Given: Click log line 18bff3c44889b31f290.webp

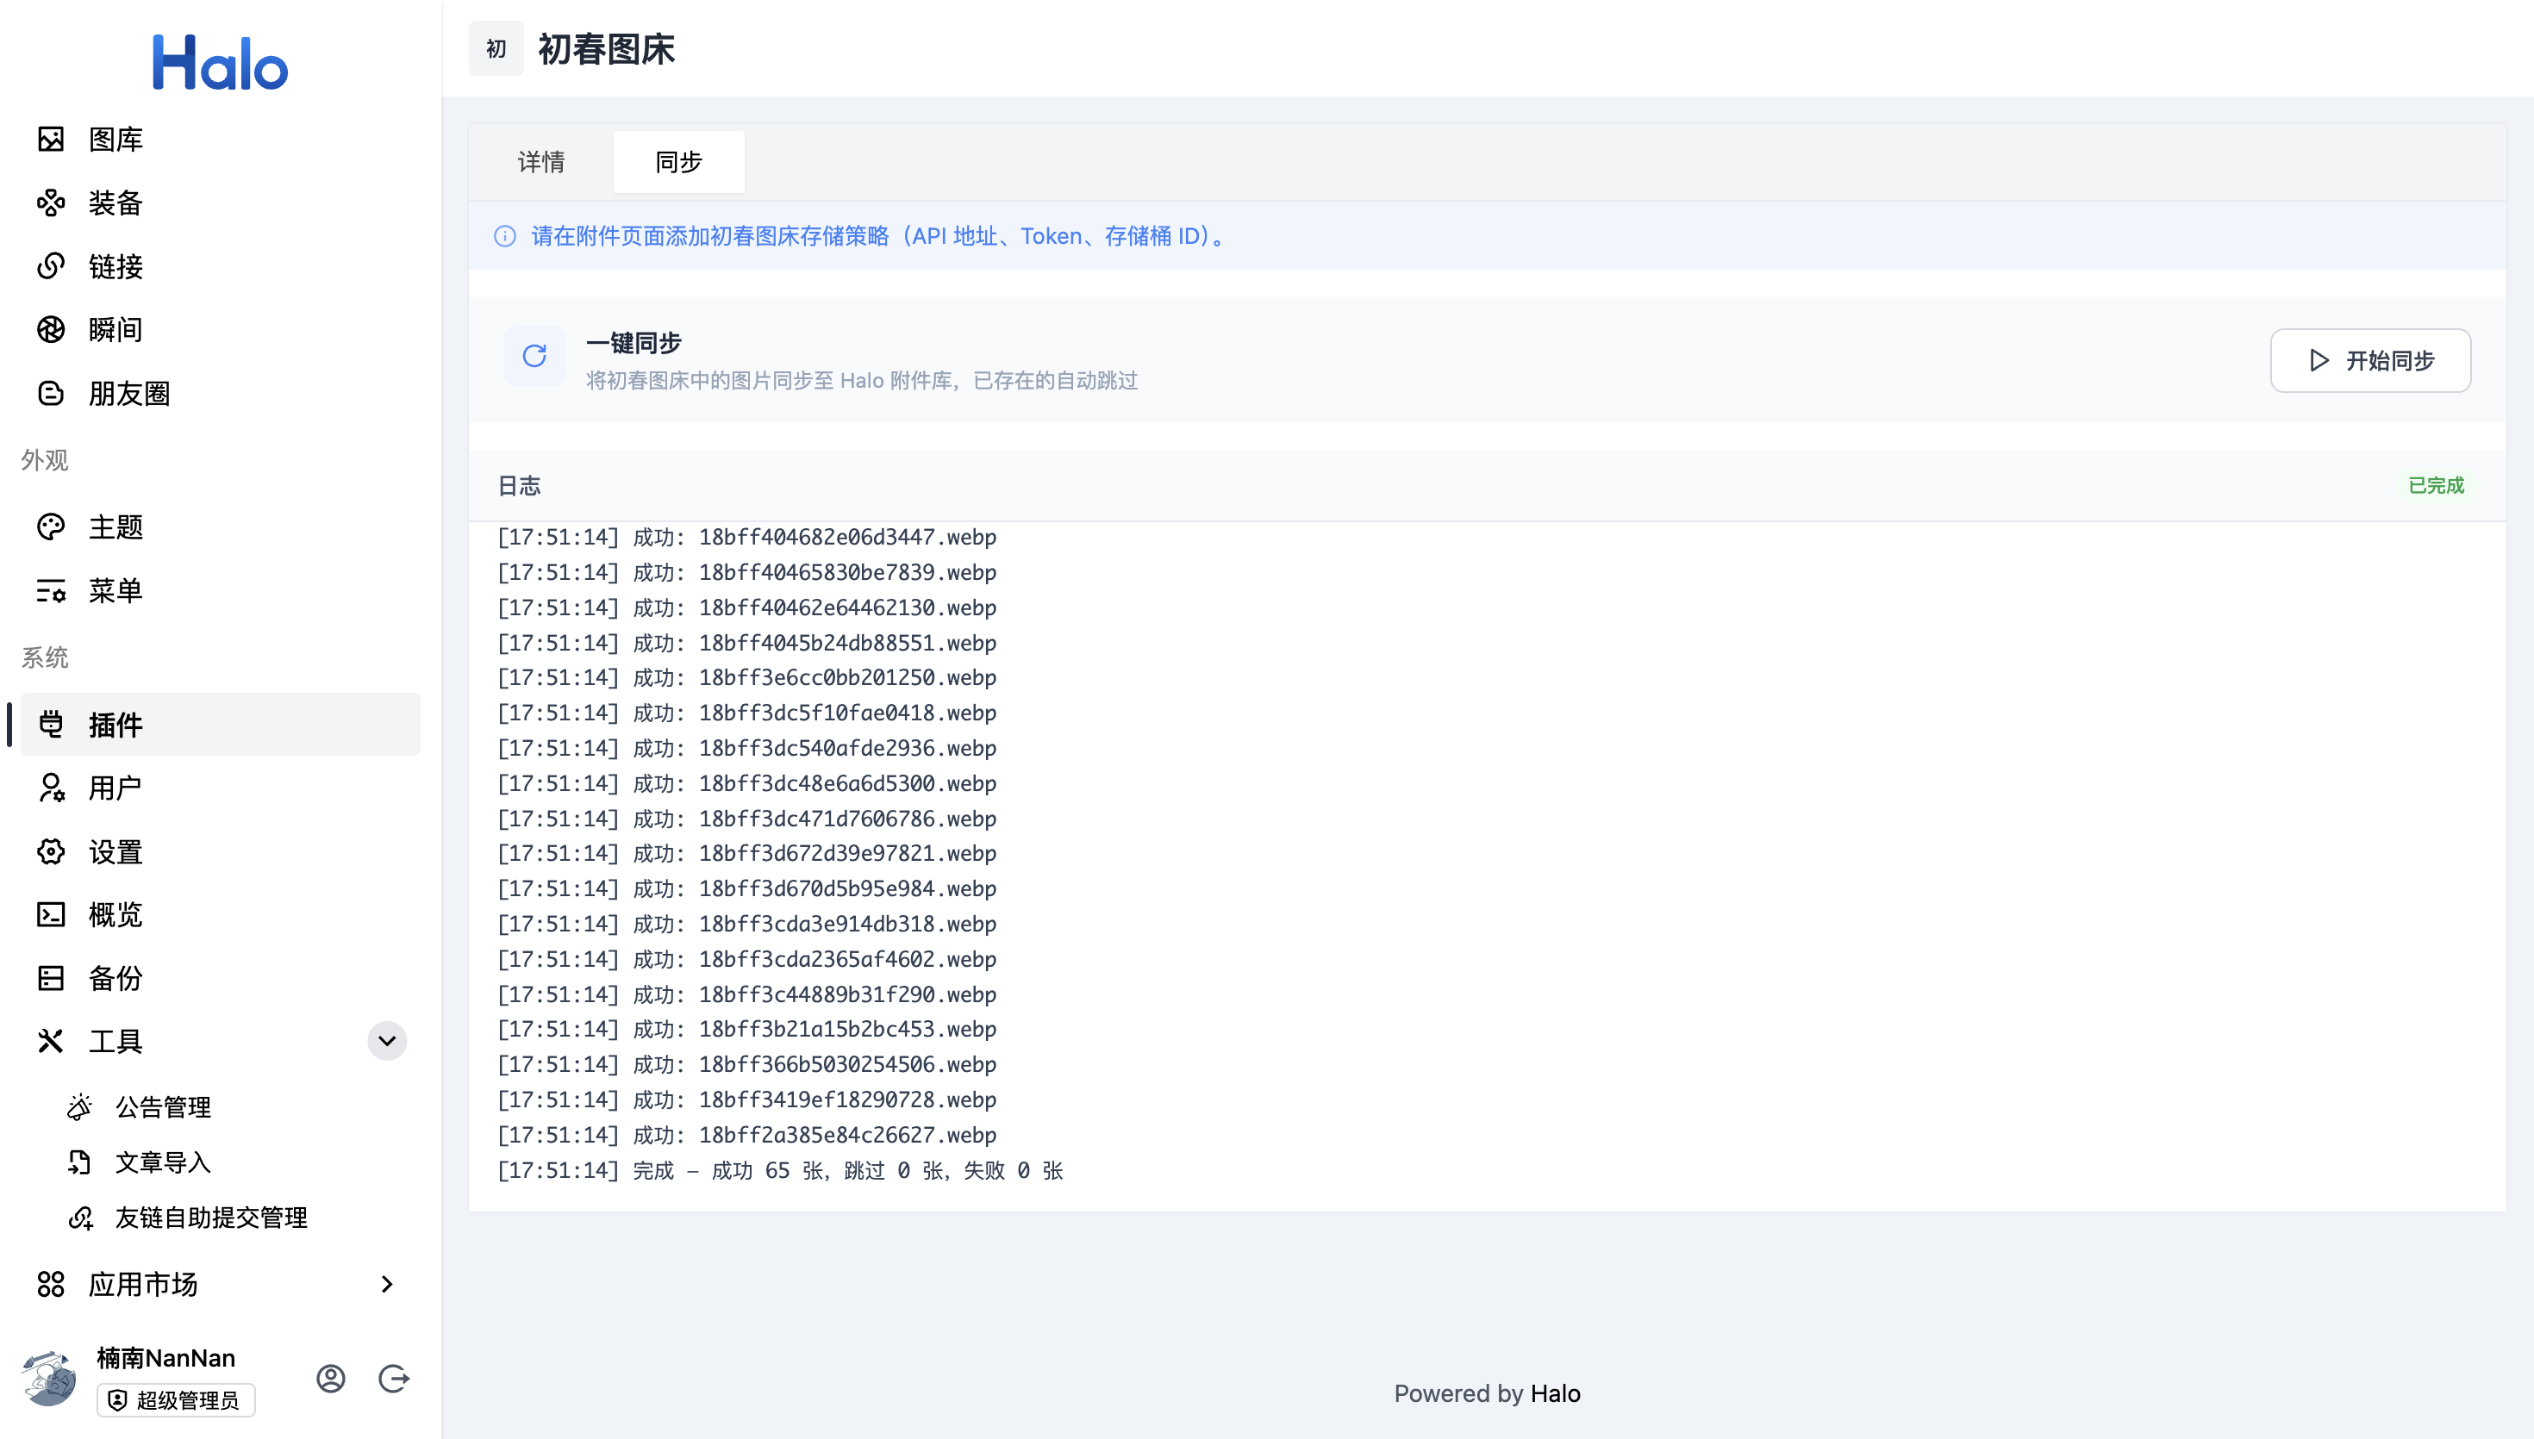Looking at the screenshot, I should click(x=746, y=994).
